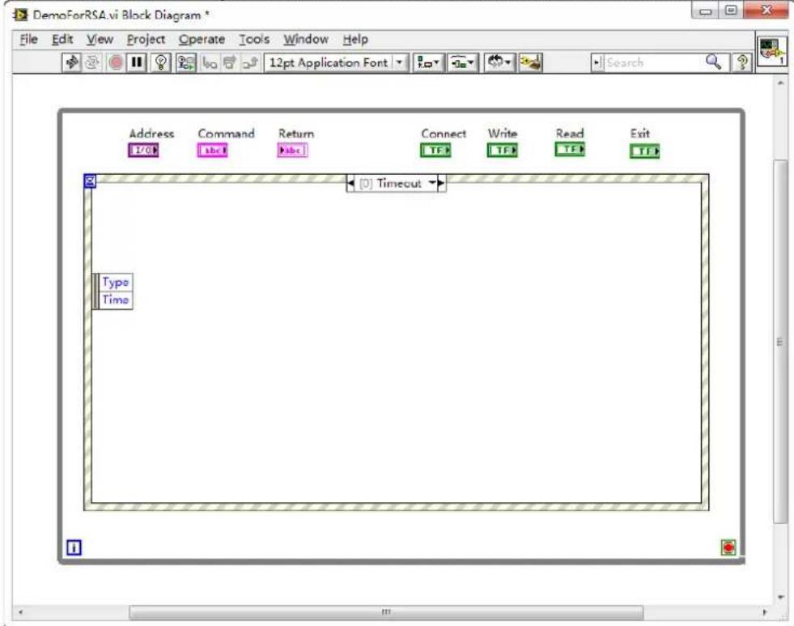Click the scroll down arrow
The width and height of the screenshot is (794, 626).
coord(780,597)
